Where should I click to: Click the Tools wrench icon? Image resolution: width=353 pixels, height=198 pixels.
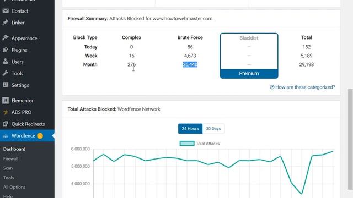[x=6, y=73]
